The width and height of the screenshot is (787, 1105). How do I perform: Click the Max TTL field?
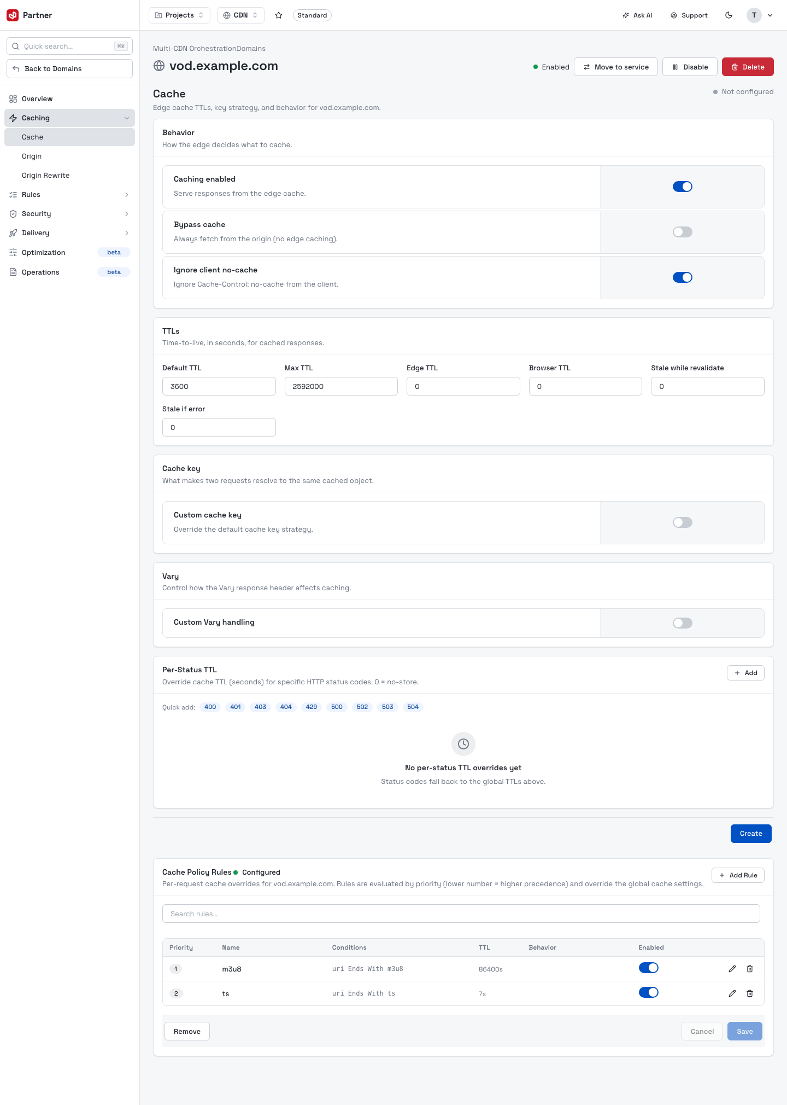coord(341,386)
